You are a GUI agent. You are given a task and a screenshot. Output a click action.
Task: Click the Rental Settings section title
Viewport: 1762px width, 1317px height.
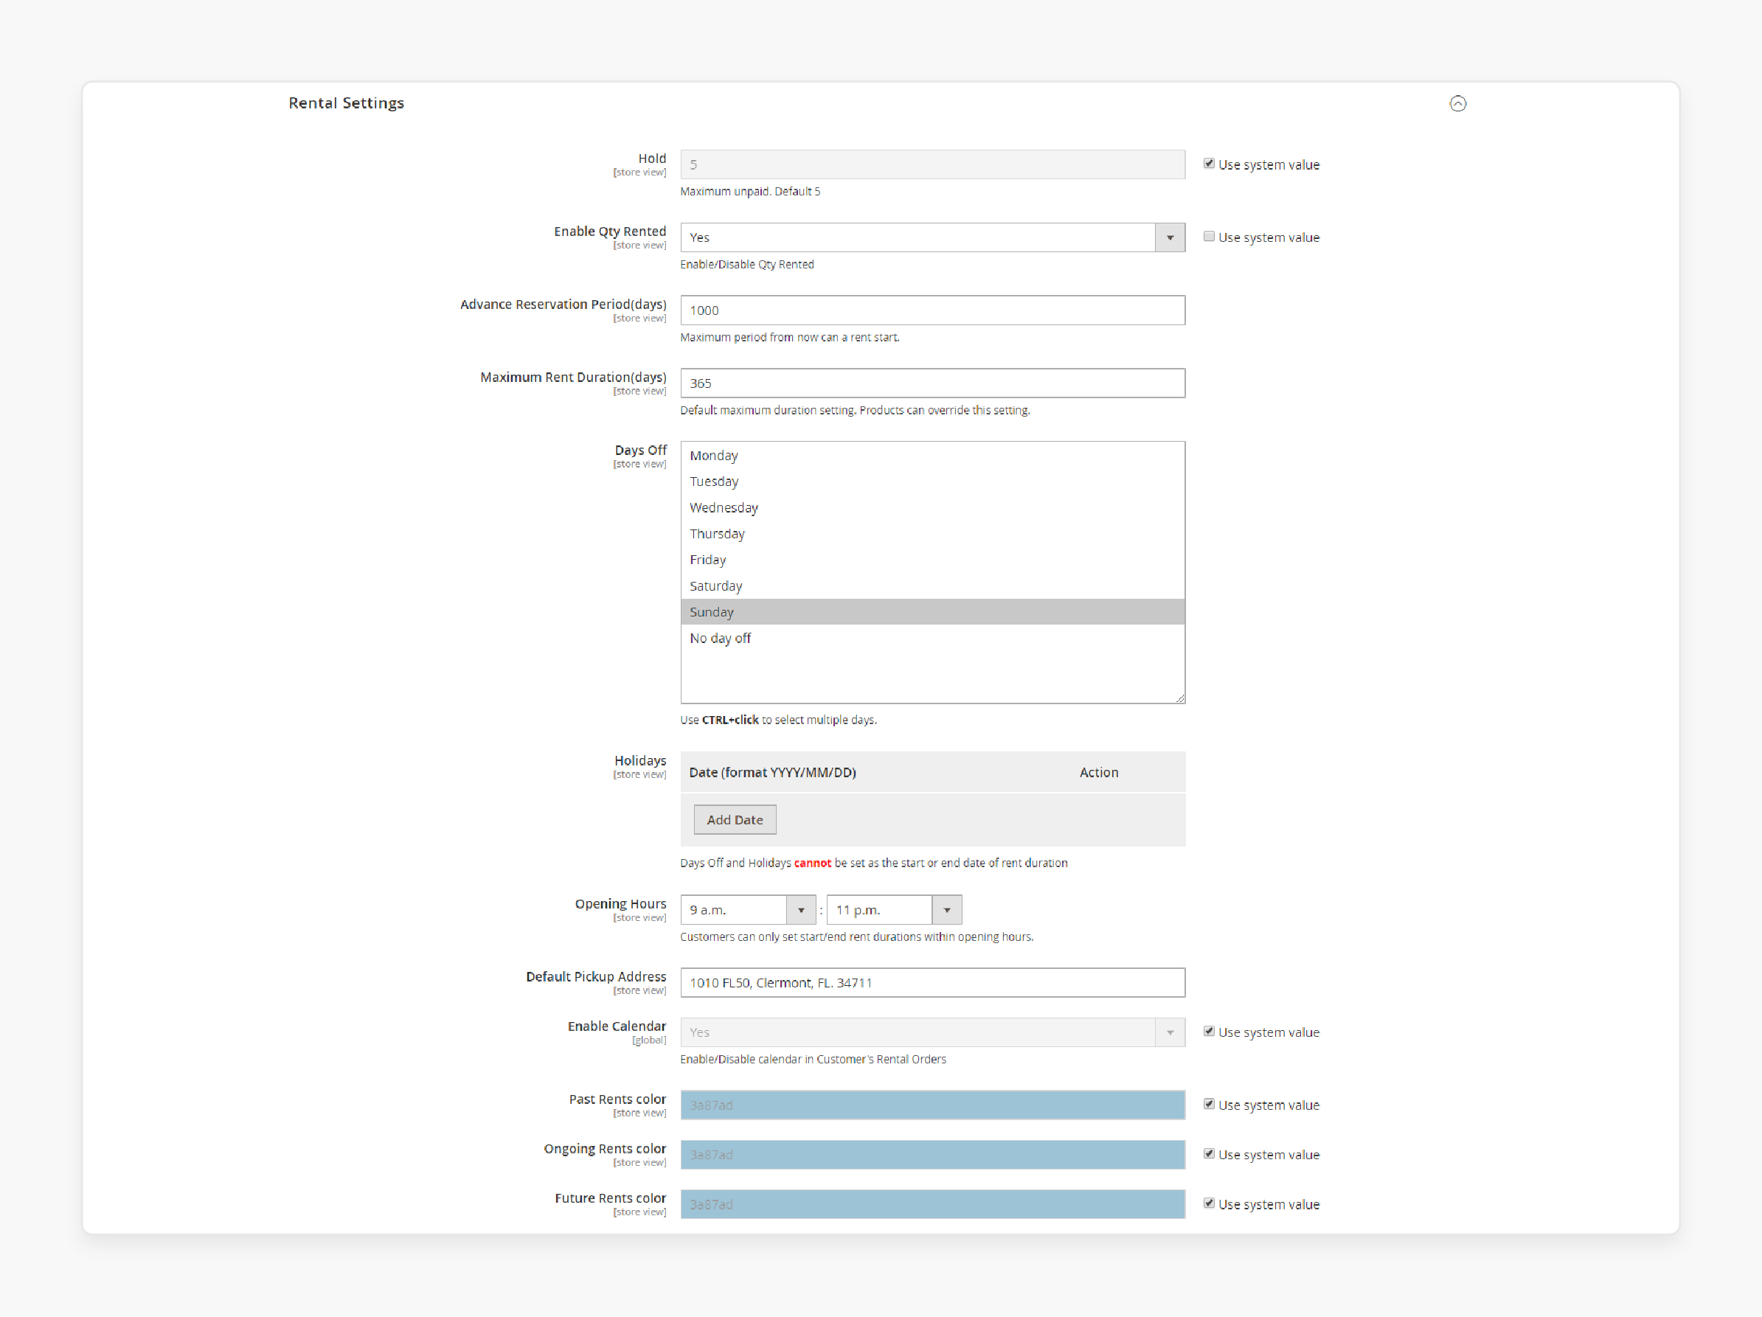pyautogui.click(x=346, y=102)
